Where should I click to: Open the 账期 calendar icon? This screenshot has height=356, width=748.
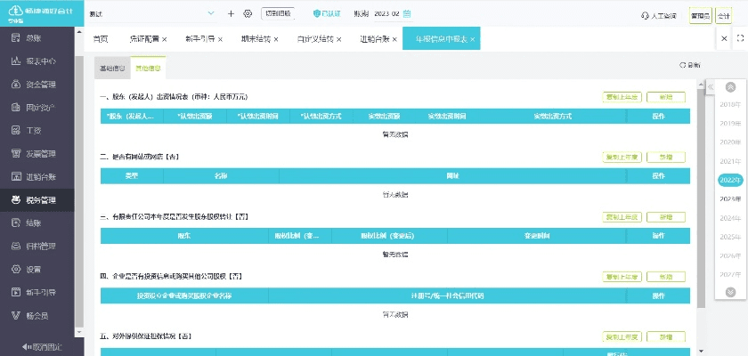click(x=407, y=14)
